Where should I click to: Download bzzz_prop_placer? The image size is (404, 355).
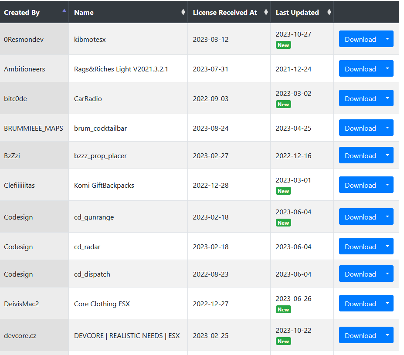tap(360, 156)
